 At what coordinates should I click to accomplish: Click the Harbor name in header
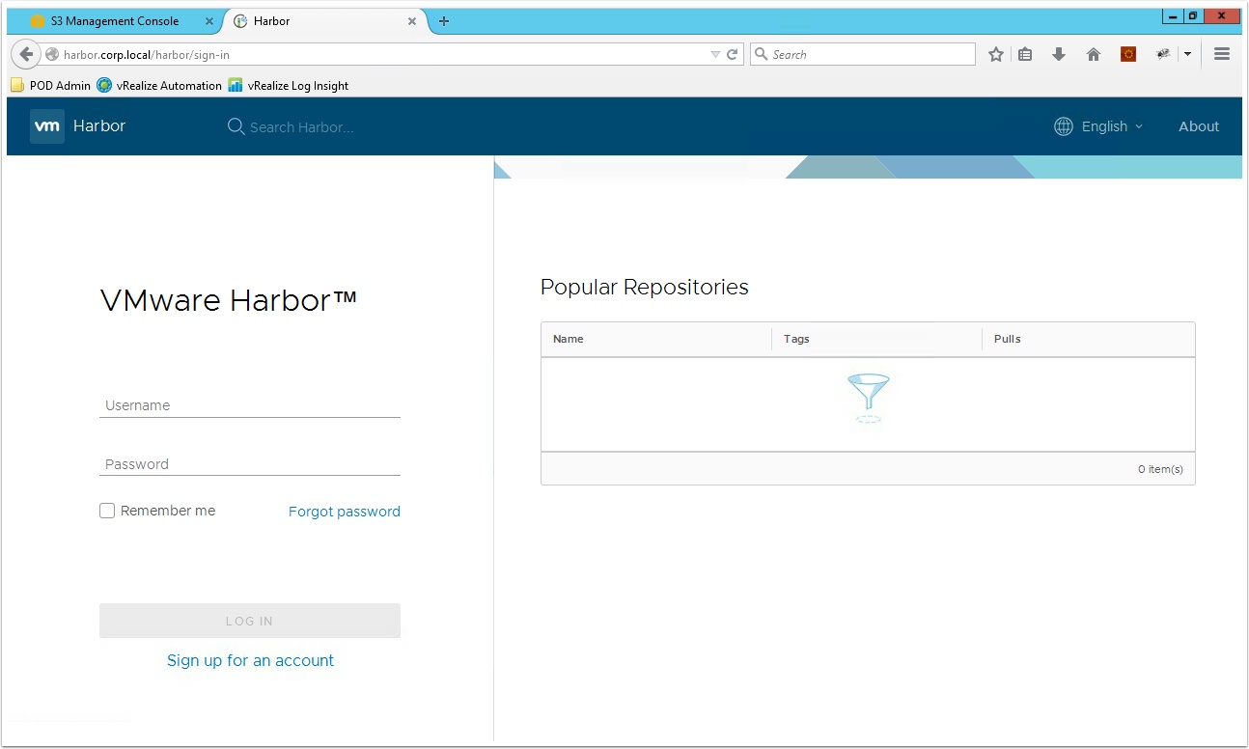99,125
